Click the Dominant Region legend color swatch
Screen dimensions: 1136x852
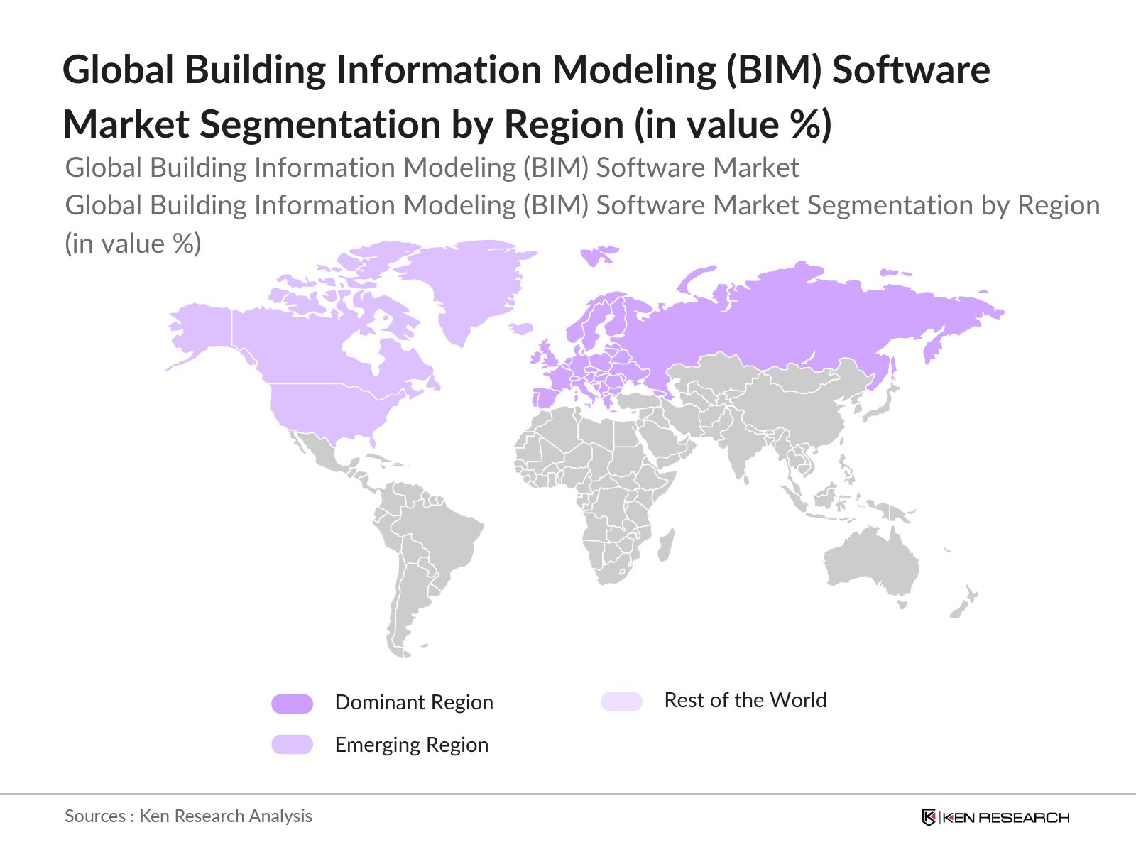coord(292,704)
